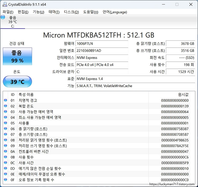Click the drive letter field C:
This screenshot has width=198, height=187.
[102, 72]
